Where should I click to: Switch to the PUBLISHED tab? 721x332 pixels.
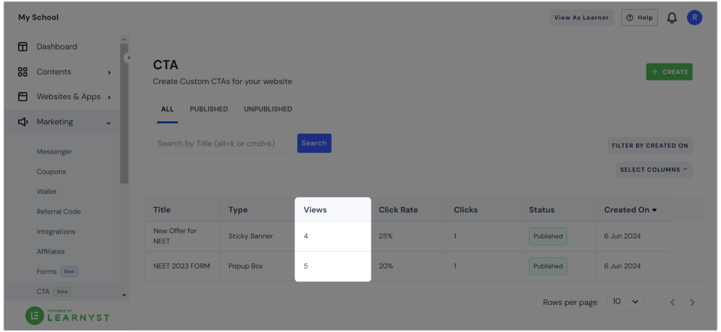209,109
